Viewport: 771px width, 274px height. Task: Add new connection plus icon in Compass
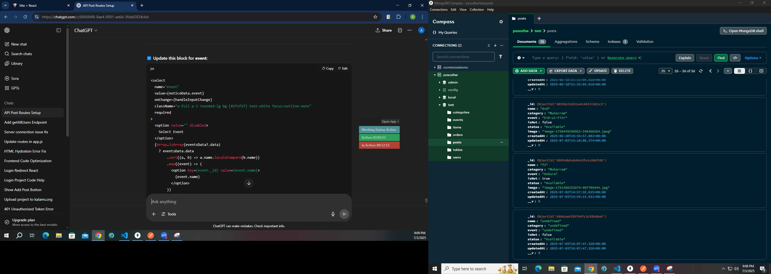click(495, 45)
